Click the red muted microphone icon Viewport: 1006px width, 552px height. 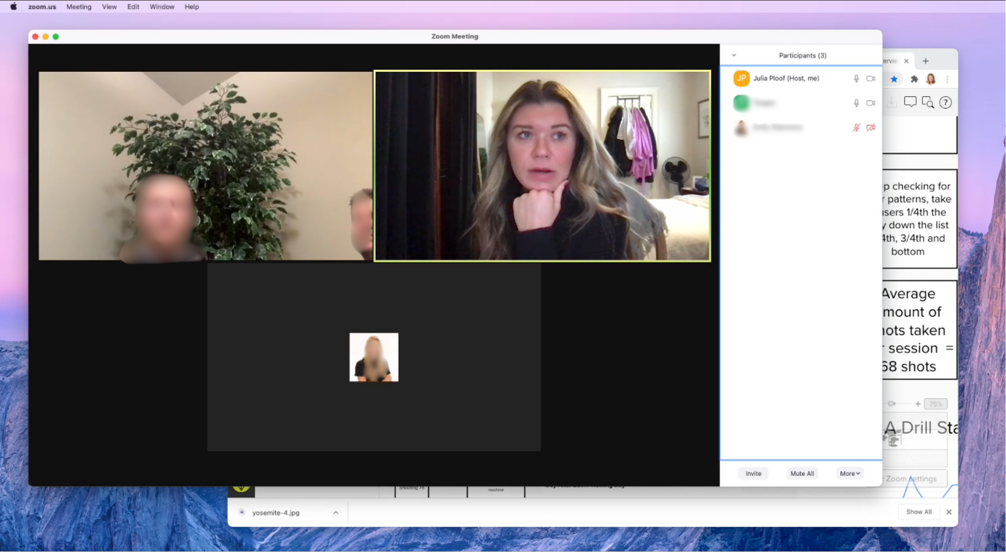point(856,128)
